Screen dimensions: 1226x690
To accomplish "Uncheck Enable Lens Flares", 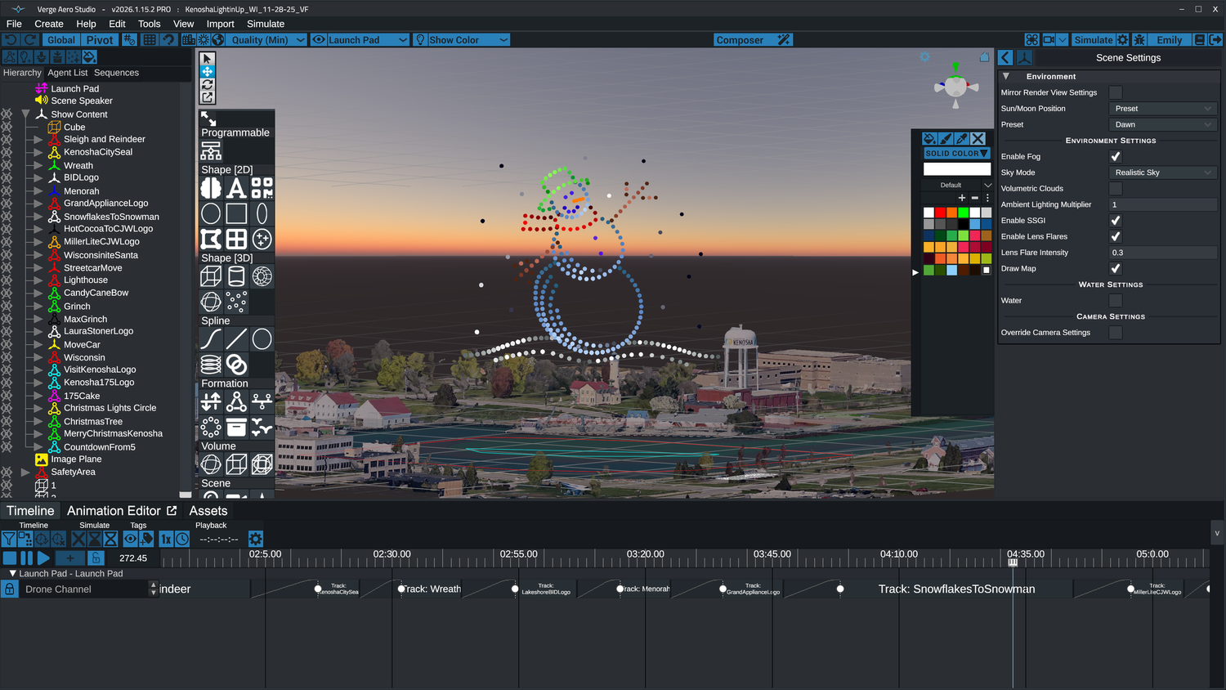I will 1116,236.
